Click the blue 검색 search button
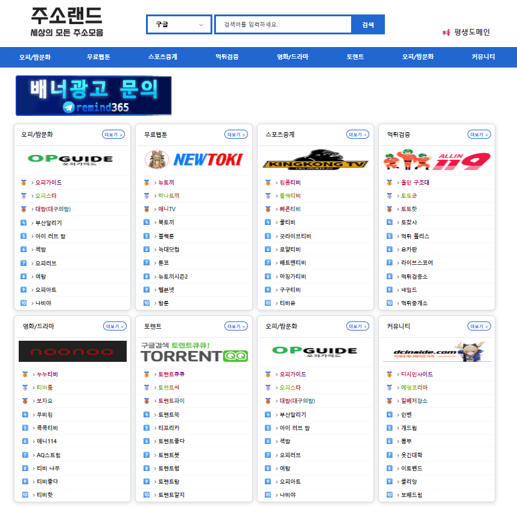This screenshot has height=506, width=517. point(368,25)
